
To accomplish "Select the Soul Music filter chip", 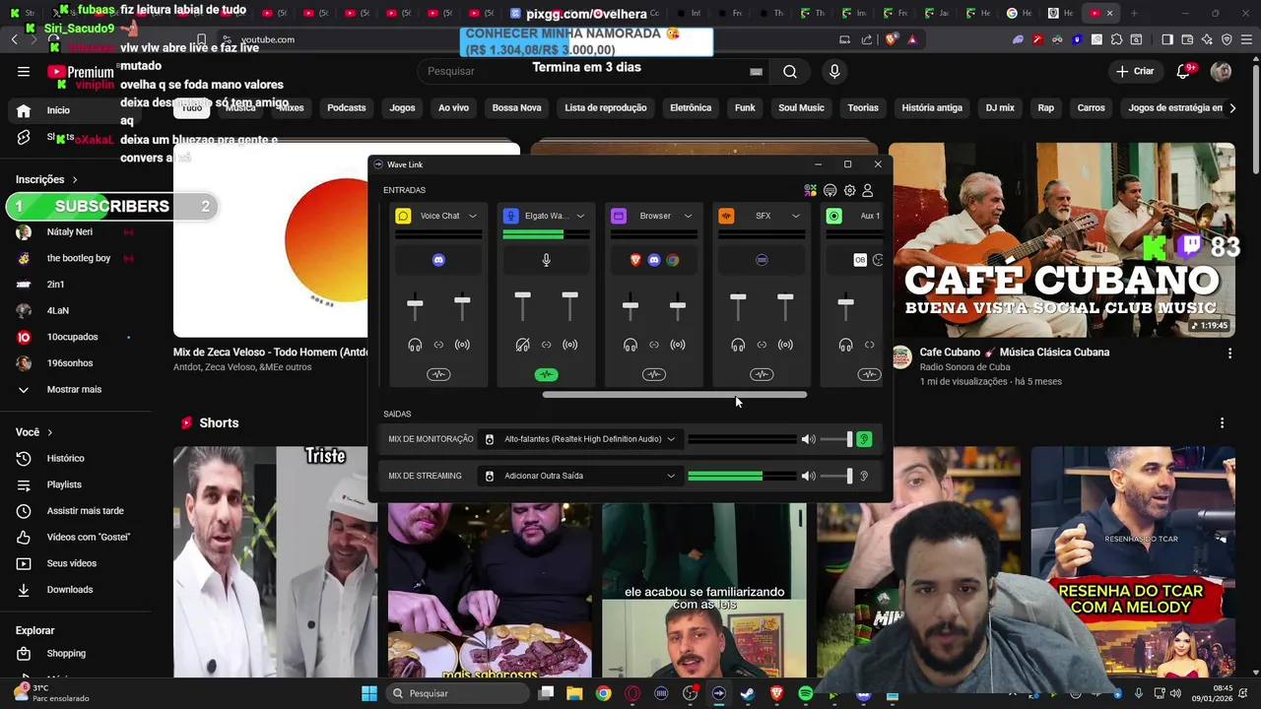I will pyautogui.click(x=801, y=107).
